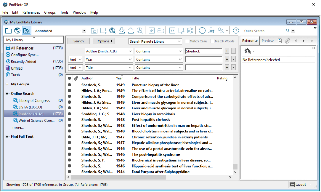
Task: Click the New Reference toolbar icon
Action: pyautogui.click(x=103, y=31)
